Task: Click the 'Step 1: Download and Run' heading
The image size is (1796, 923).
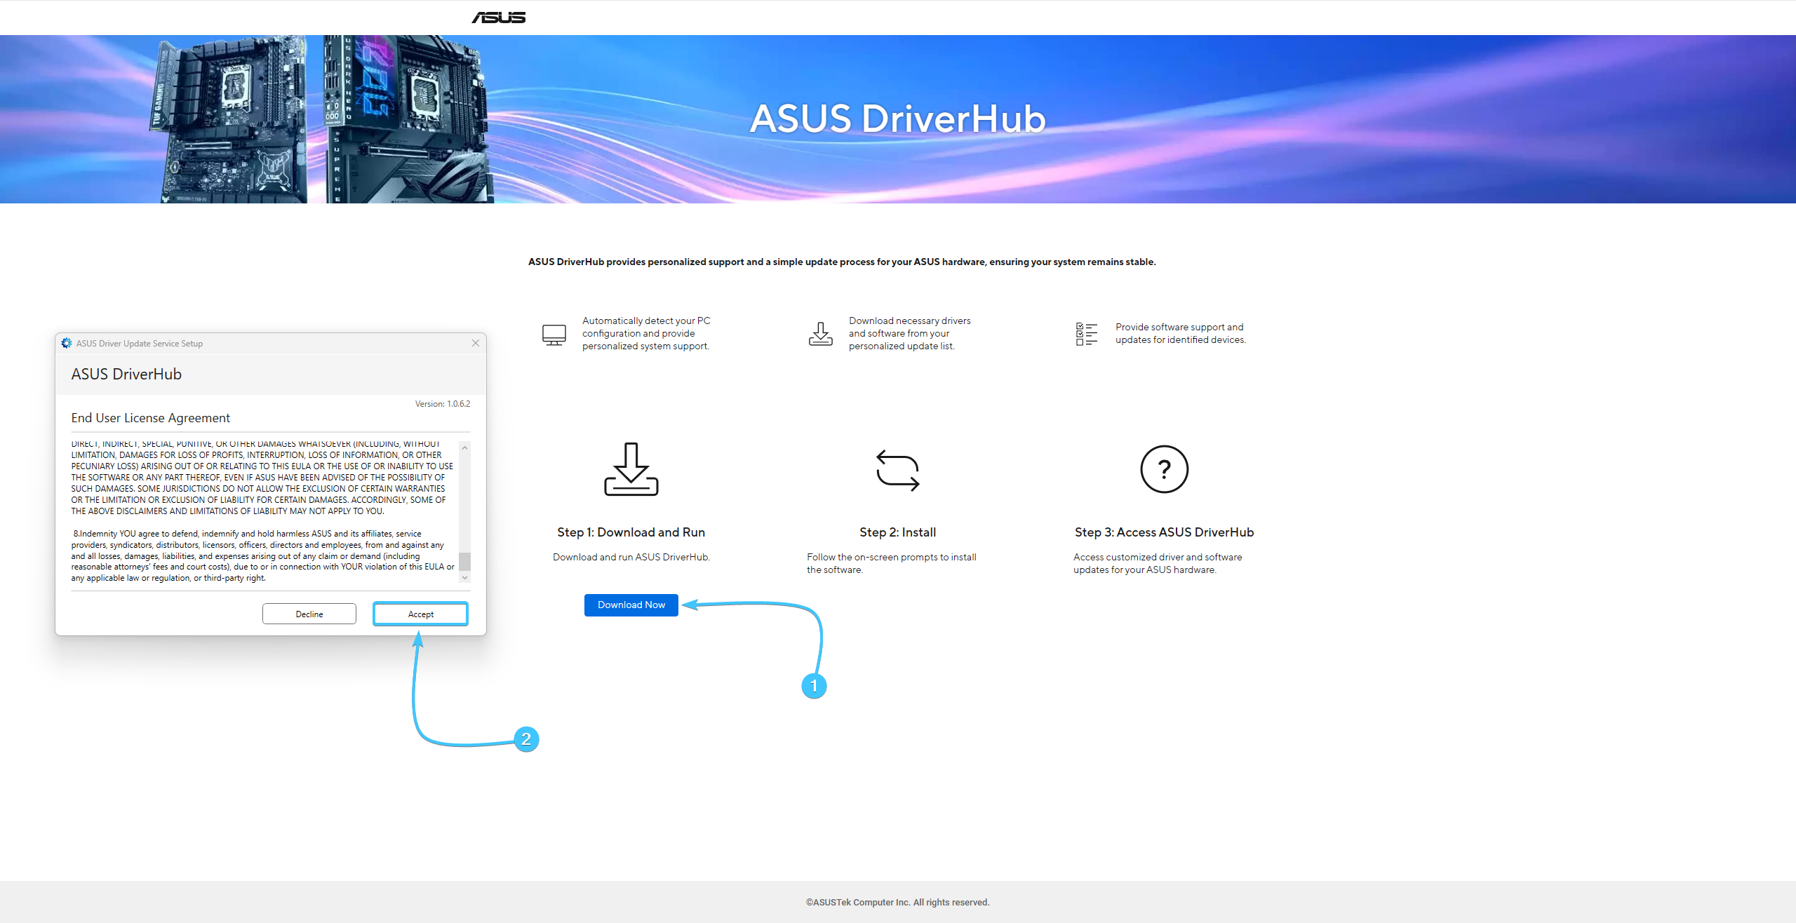Action: tap(631, 532)
